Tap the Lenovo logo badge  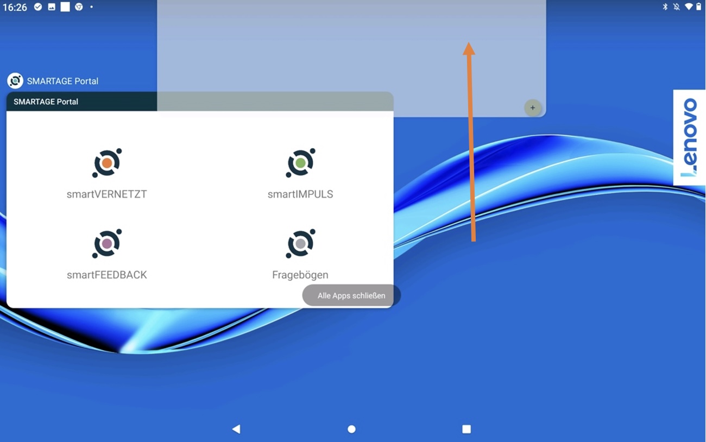point(689,137)
